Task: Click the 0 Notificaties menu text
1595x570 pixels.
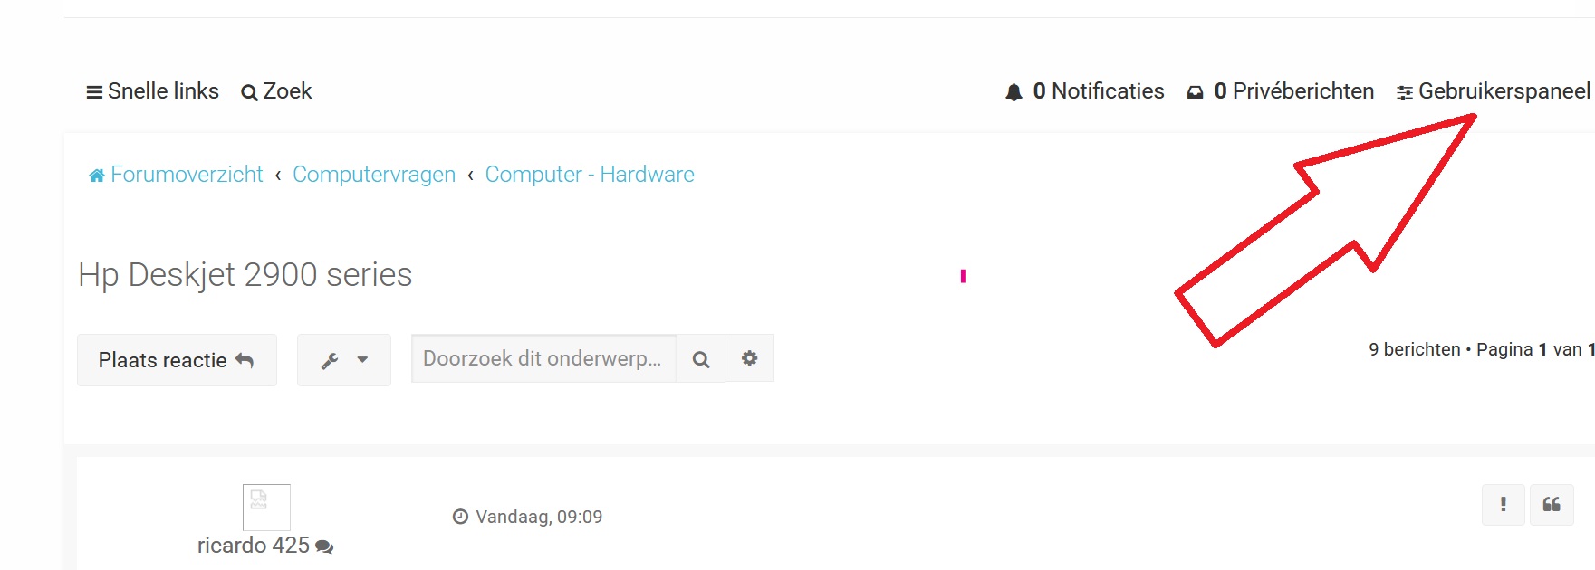Action: 1099,91
